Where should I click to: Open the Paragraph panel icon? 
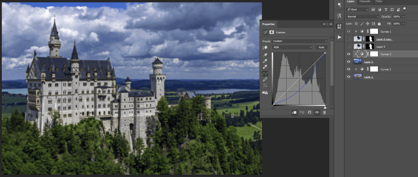339,5
